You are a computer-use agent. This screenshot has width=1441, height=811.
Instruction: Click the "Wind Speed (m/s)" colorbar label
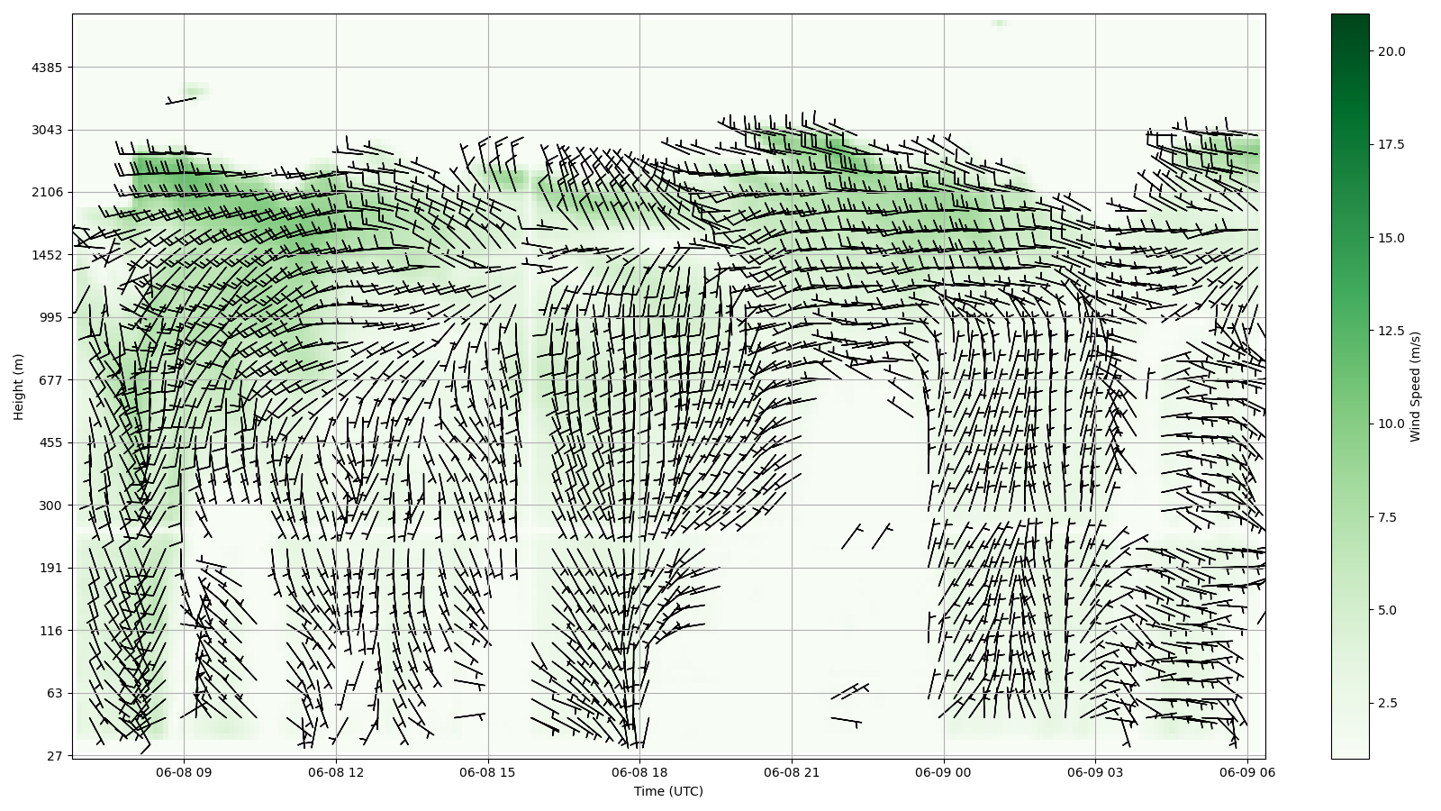coord(1415,387)
